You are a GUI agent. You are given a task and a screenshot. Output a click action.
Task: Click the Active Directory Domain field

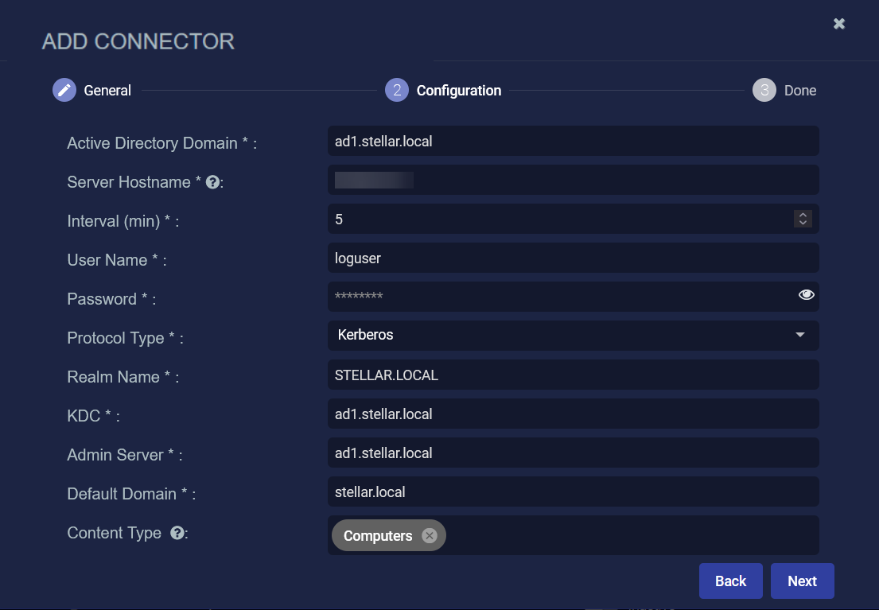click(573, 142)
